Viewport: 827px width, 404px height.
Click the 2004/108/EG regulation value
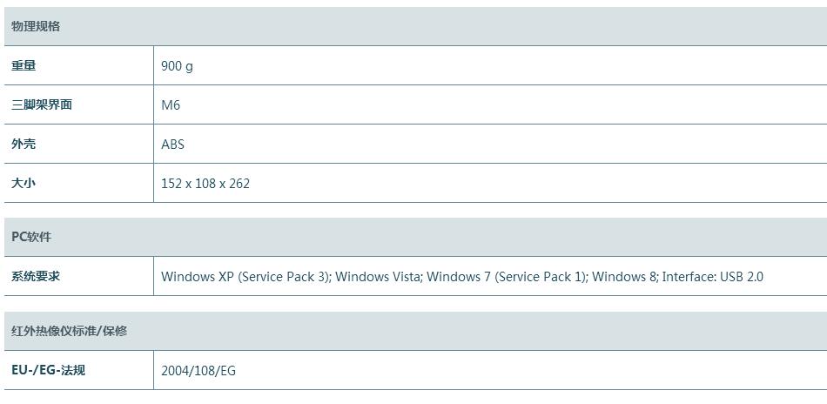198,371
